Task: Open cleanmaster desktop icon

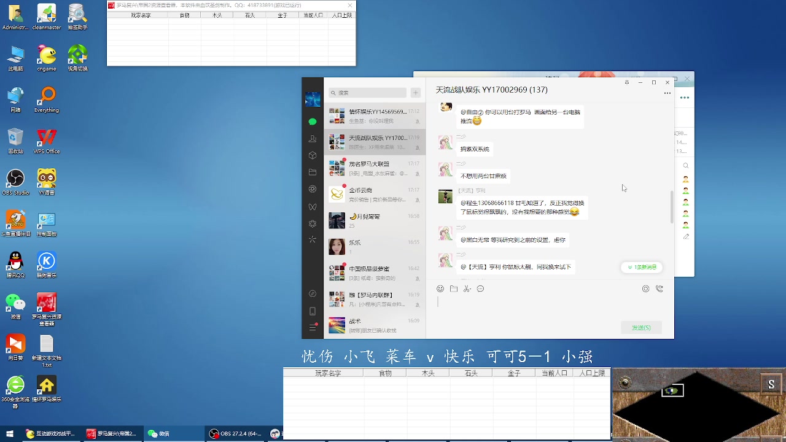Action: pyautogui.click(x=47, y=17)
